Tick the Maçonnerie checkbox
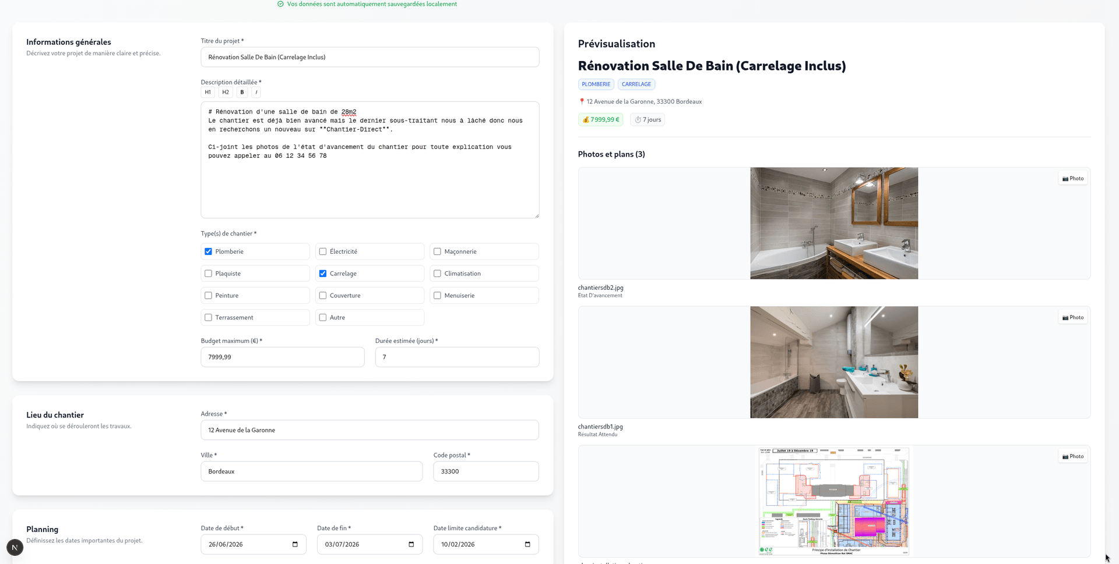This screenshot has height=564, width=1119. [x=437, y=251]
